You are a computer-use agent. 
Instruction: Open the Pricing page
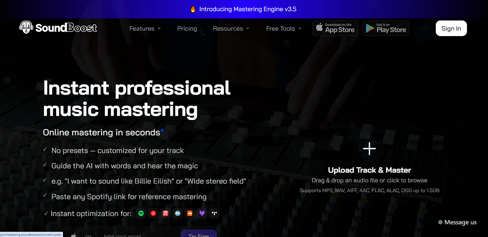187,28
